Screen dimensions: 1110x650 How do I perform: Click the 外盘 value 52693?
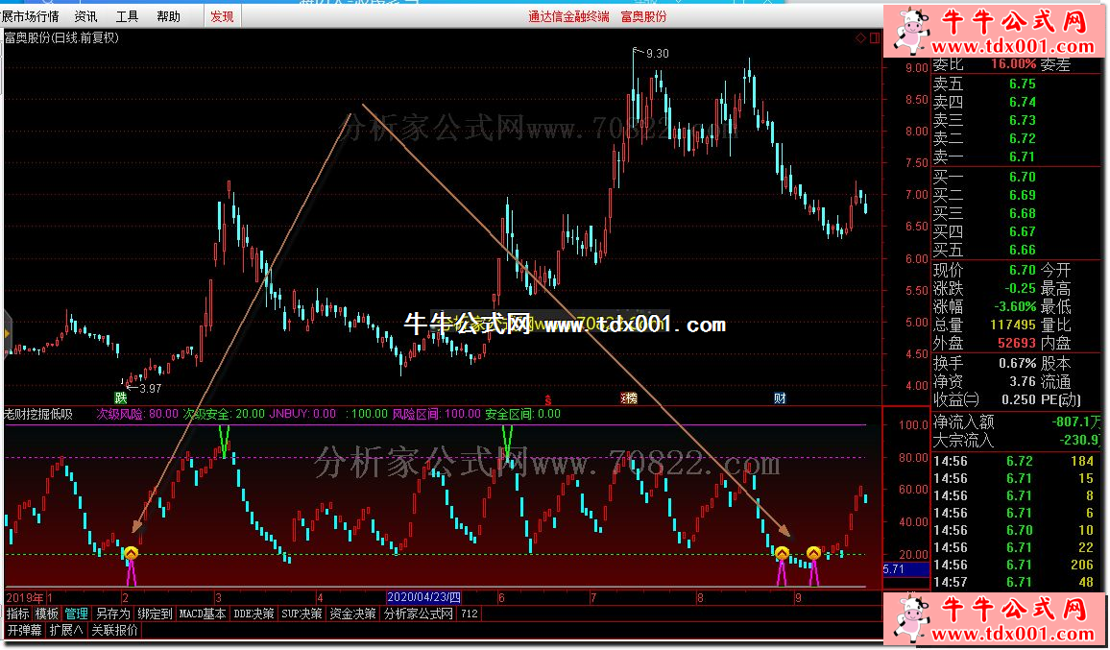pos(1016,344)
